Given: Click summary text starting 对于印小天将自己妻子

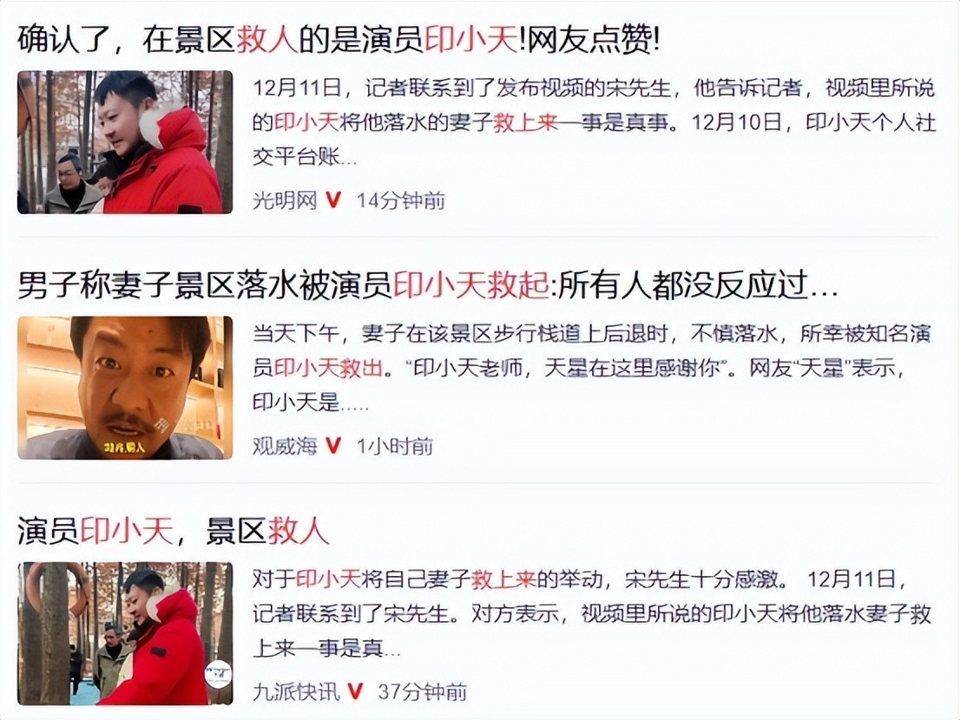Looking at the screenshot, I should tap(592, 613).
